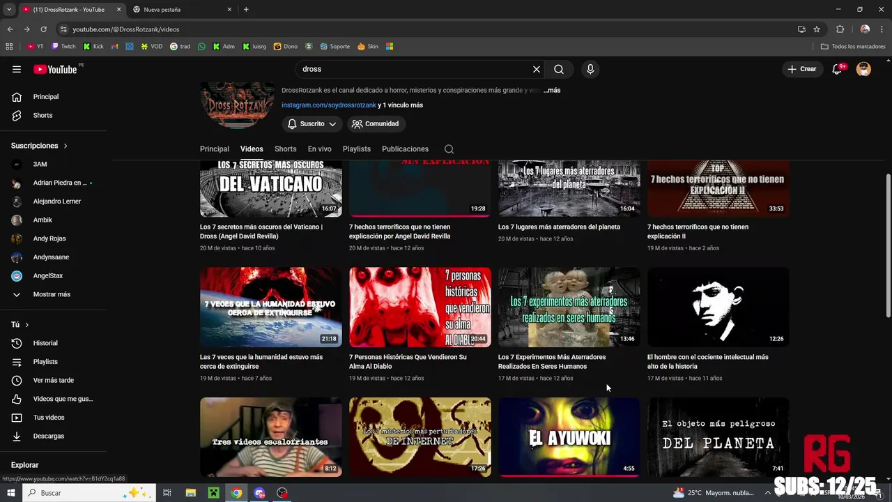Screen dimensions: 892x502
Task: Expand the Tú section
Action: coord(20,325)
